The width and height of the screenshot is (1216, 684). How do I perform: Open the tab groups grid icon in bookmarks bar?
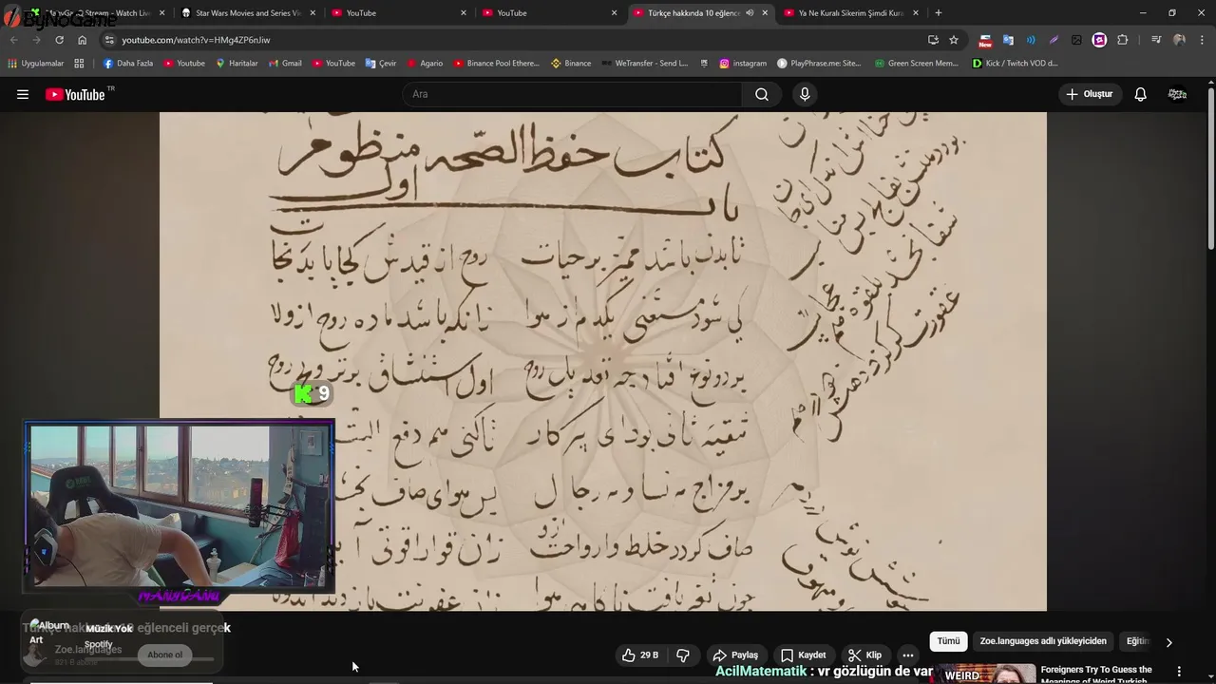point(79,64)
